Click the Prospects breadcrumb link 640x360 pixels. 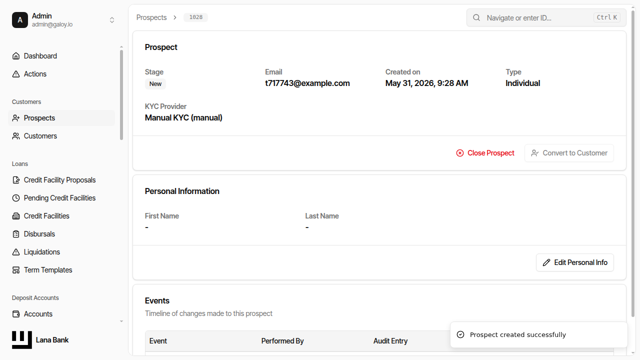click(151, 17)
